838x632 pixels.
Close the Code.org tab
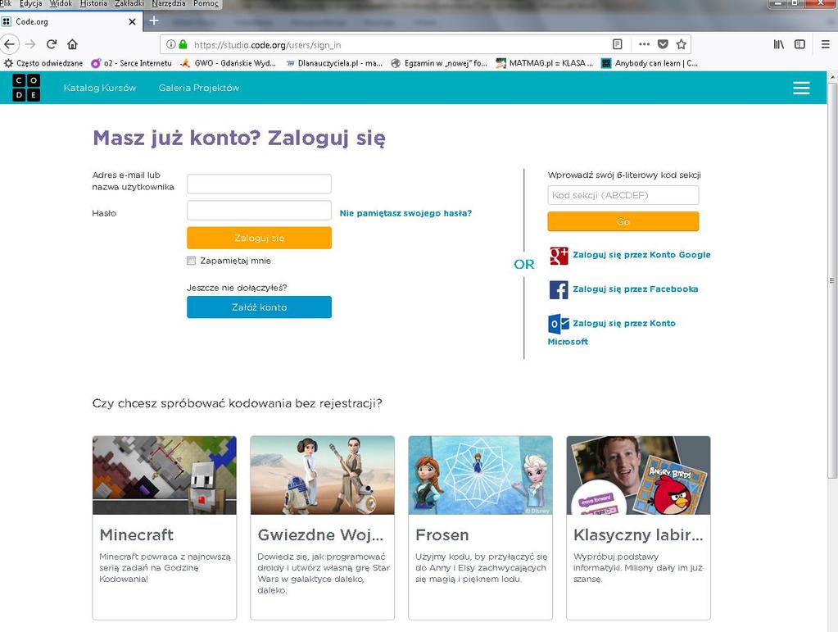click(132, 22)
